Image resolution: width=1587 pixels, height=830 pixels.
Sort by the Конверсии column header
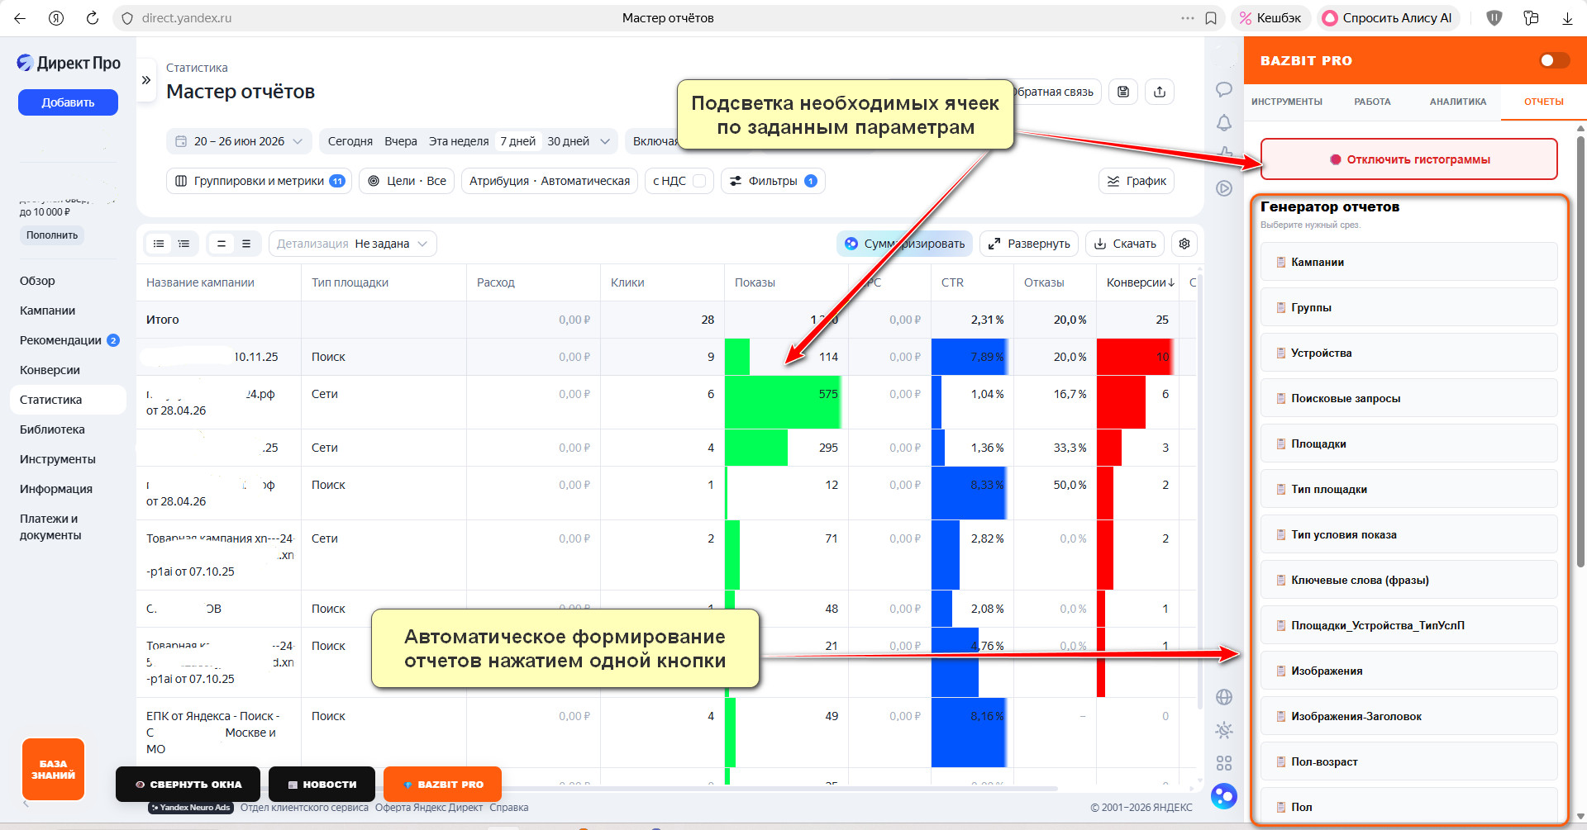[1140, 282]
